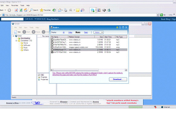Viewport: 176px width, 113px height.
Task: Click the pin icon in Grab++ title bar
Action: (117, 27)
